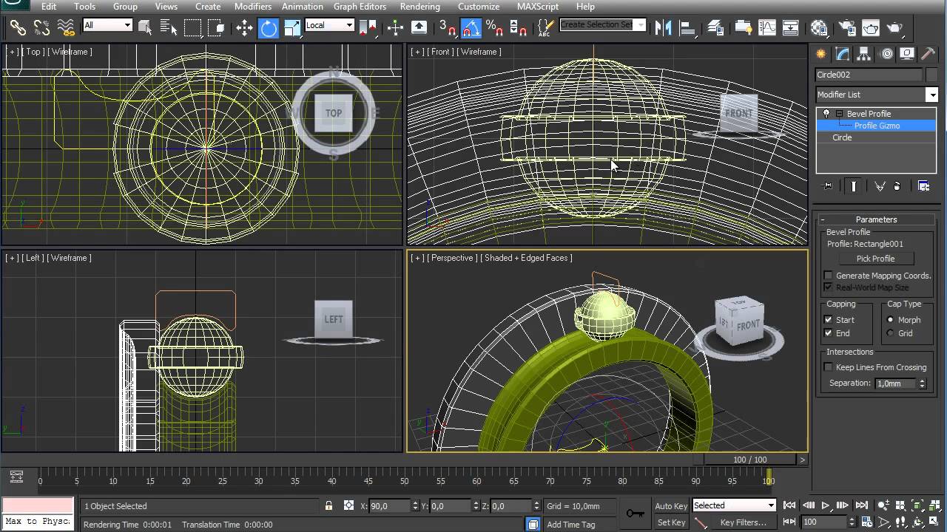Switch to Hierarchy command panel tab
The width and height of the screenshot is (947, 532).
point(863,54)
